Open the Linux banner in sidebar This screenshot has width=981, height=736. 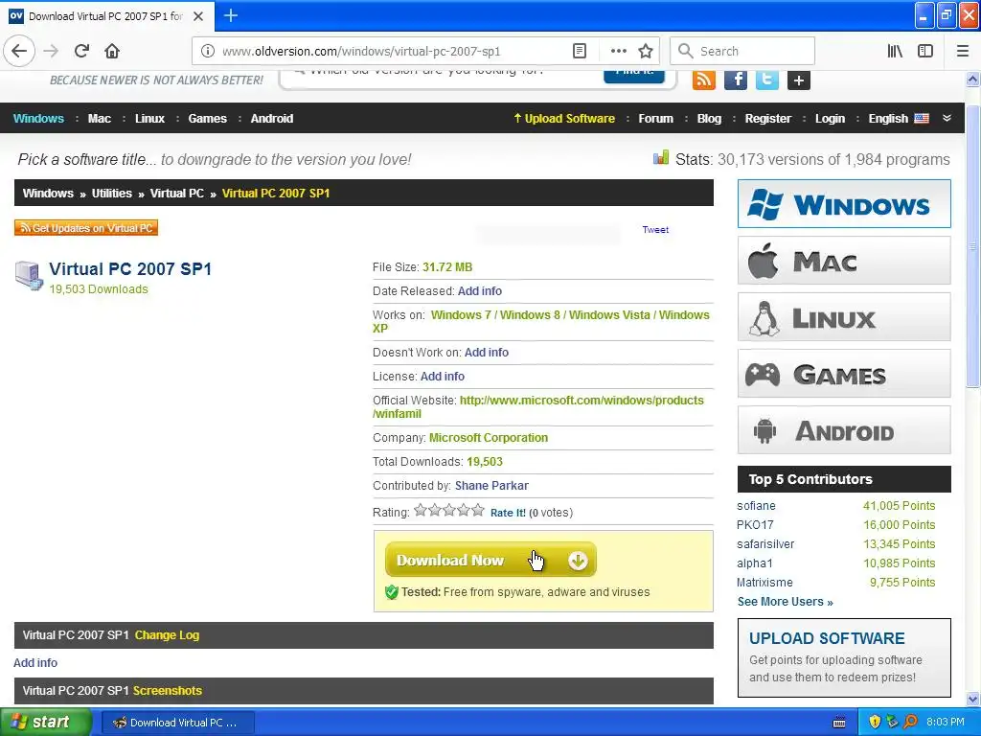[x=844, y=317]
